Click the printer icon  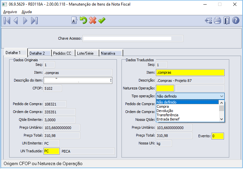[217, 20]
